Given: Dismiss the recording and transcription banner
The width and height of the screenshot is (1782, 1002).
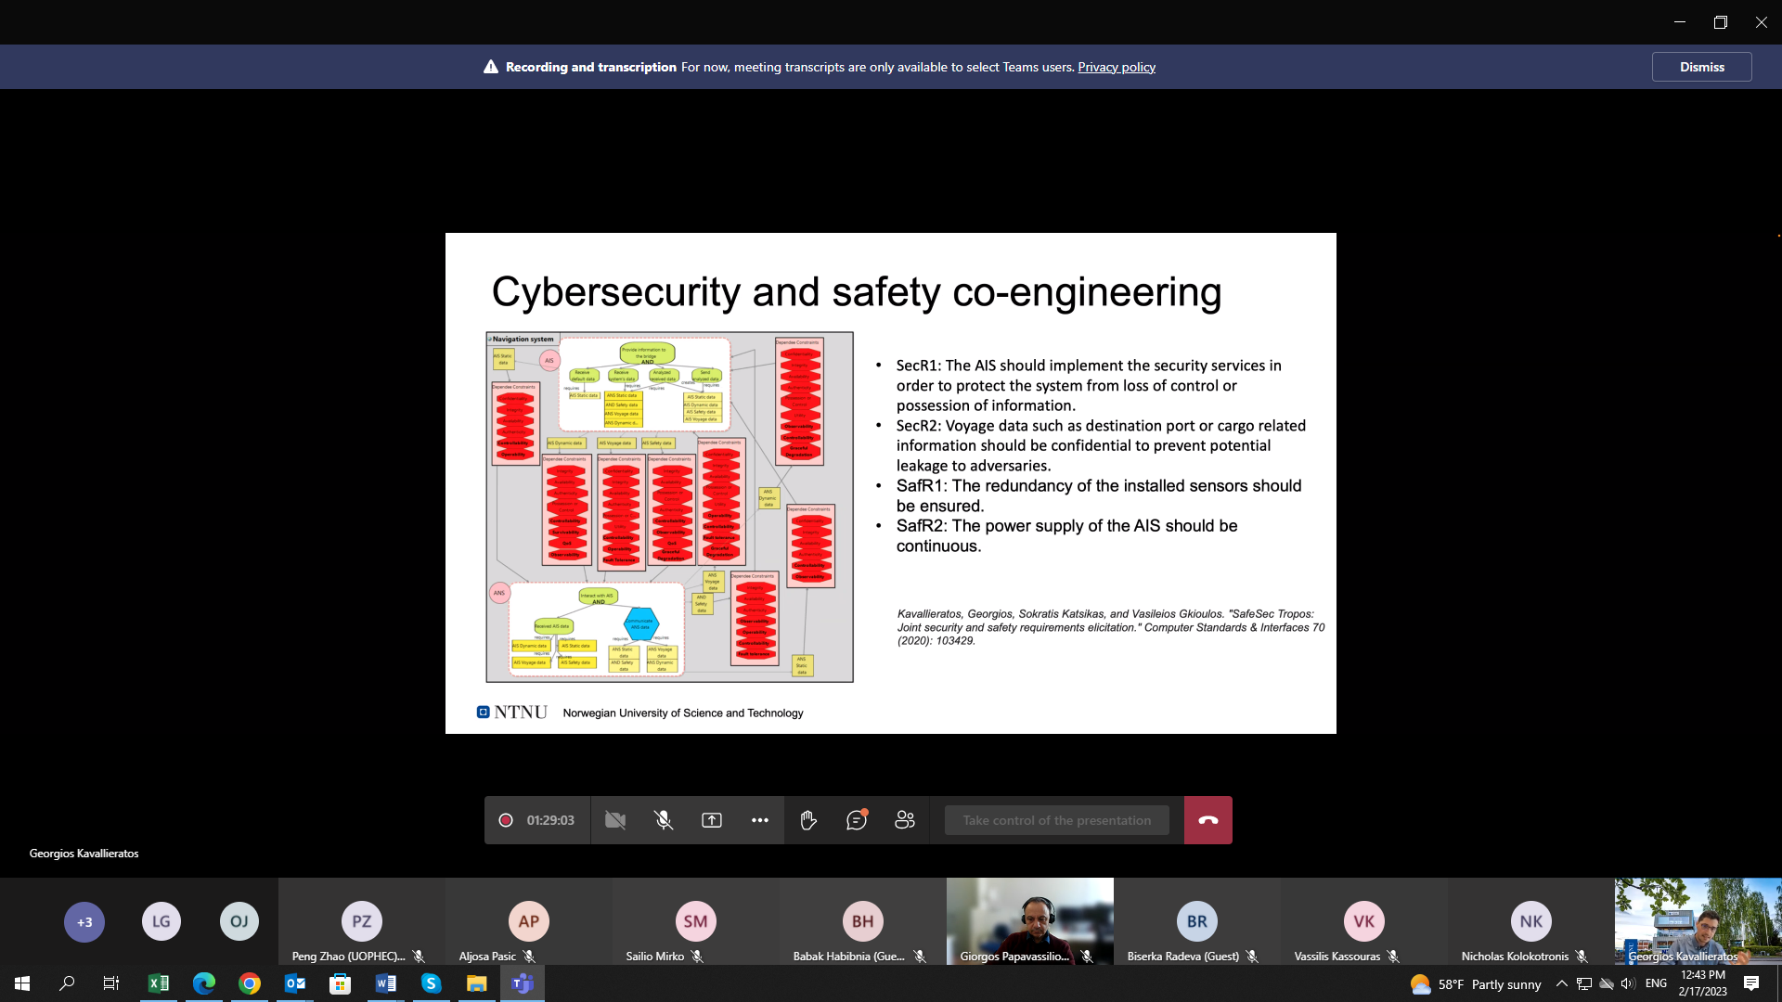Looking at the screenshot, I should click(x=1701, y=67).
